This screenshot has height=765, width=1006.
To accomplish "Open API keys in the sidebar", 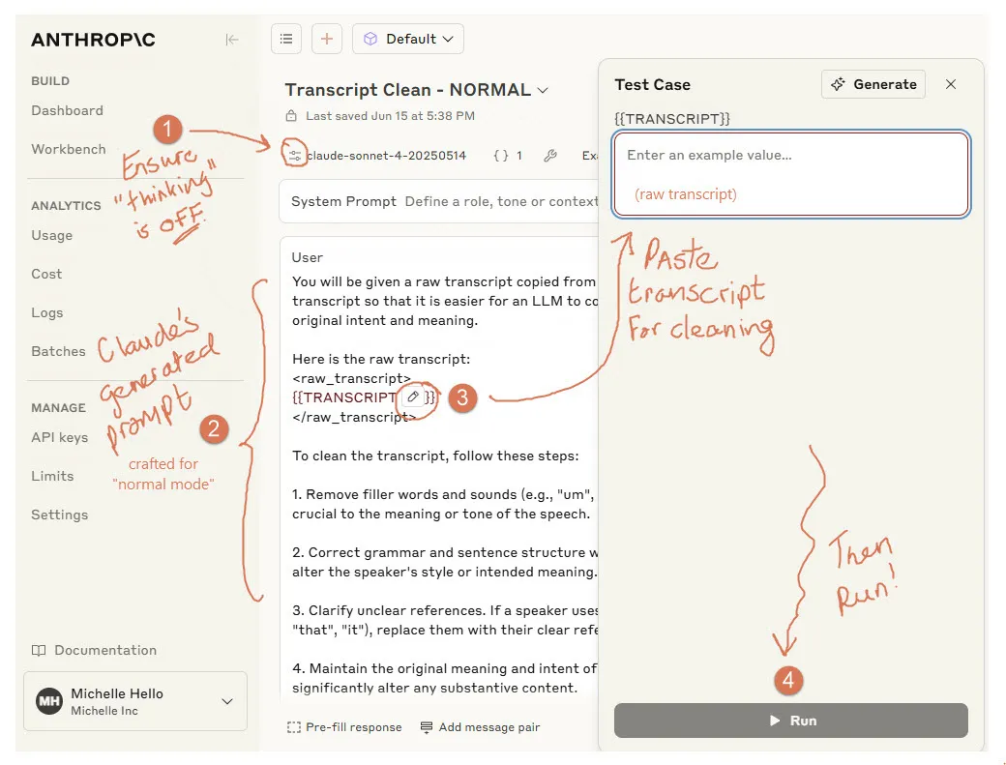I will (x=60, y=437).
